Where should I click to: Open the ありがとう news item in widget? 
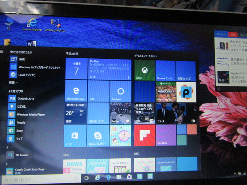(232, 46)
